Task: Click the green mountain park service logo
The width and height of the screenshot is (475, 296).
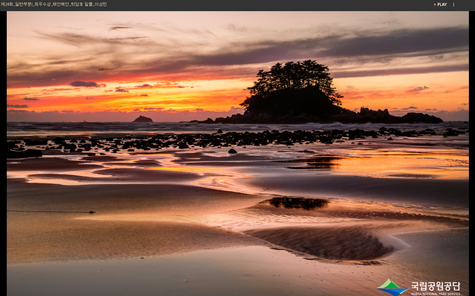Action: 392,287
